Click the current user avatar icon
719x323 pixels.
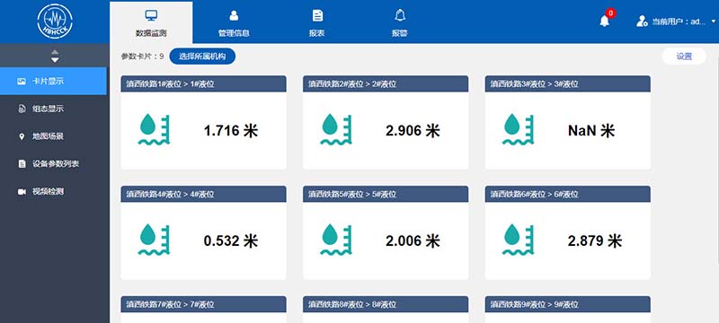[642, 21]
